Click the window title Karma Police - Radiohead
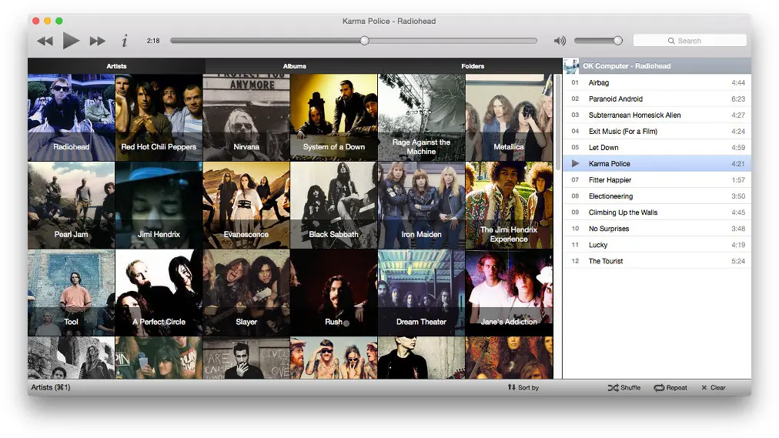 coord(389,21)
